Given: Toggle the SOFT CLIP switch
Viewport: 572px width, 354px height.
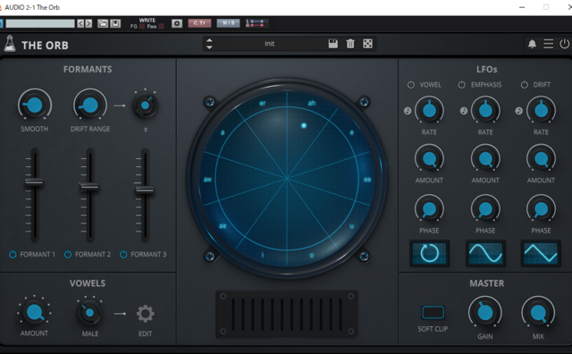Looking at the screenshot, I should coord(433,313).
